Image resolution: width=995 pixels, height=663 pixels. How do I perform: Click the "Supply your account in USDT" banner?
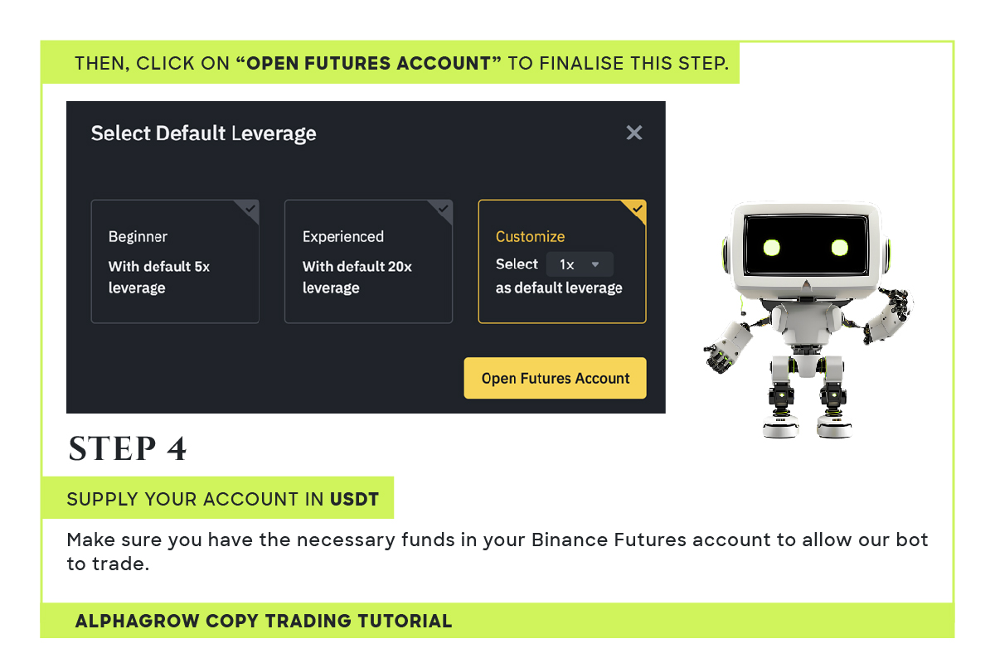222,499
